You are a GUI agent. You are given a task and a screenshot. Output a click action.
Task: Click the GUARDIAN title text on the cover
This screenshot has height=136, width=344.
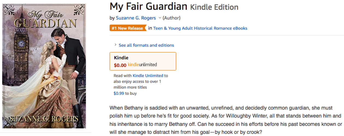point(45,24)
